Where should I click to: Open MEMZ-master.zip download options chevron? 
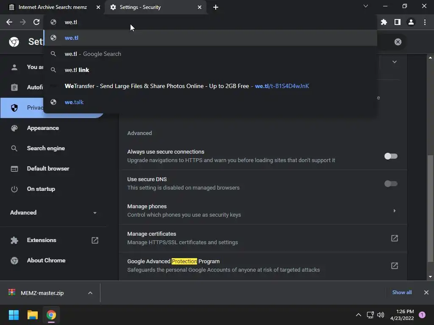90,293
